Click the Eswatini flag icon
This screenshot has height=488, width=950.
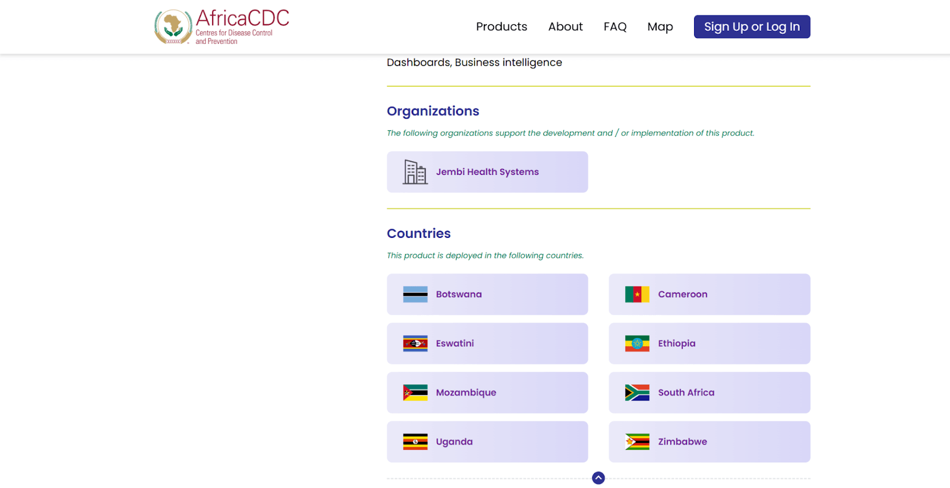(x=415, y=343)
